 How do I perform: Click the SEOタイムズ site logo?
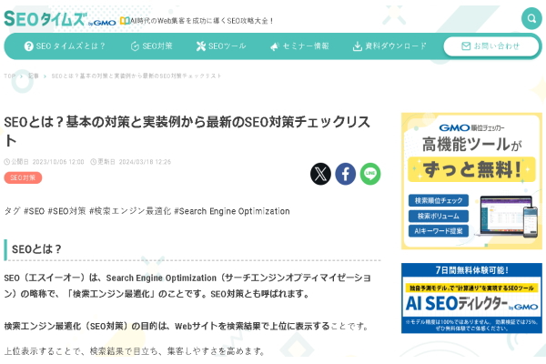[x=59, y=19]
